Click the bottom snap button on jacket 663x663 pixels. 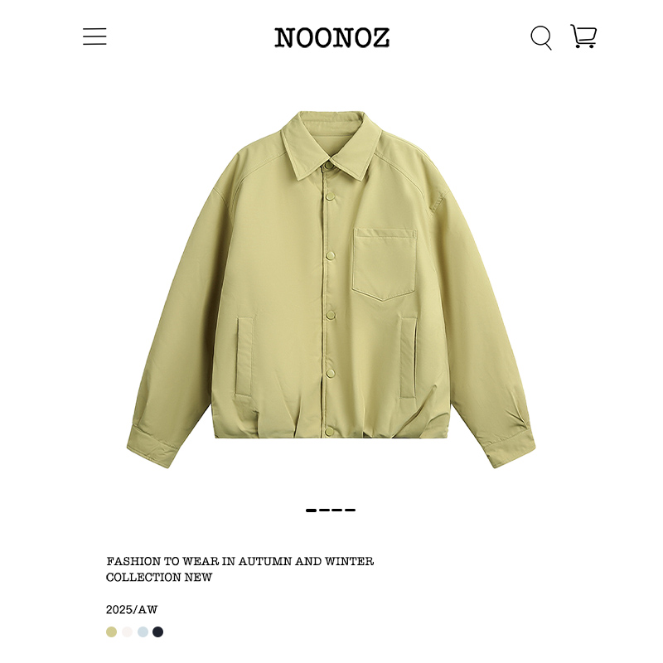tap(330, 432)
